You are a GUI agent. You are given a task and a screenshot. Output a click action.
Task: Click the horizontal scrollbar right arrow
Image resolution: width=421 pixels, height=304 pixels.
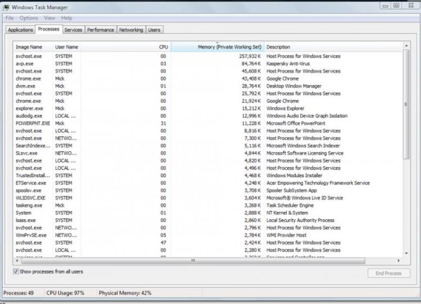click(x=399, y=261)
